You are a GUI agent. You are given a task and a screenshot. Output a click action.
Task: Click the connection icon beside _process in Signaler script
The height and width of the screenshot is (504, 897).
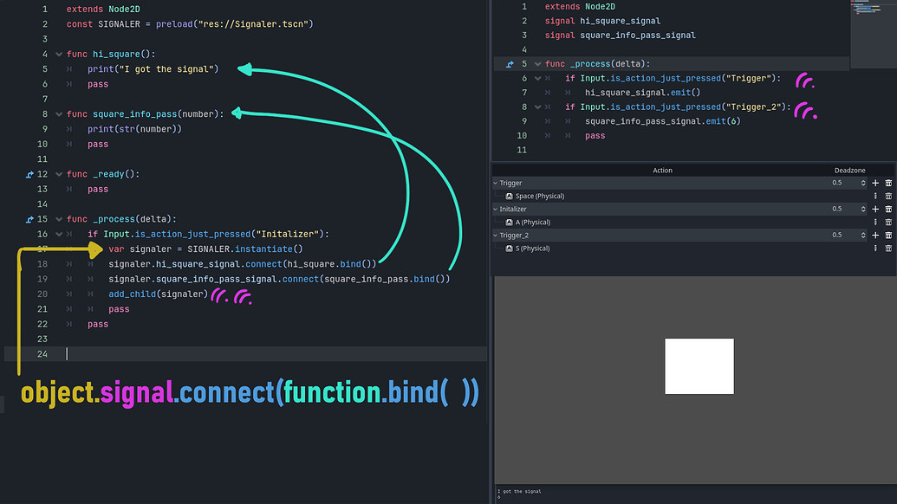[x=508, y=63]
